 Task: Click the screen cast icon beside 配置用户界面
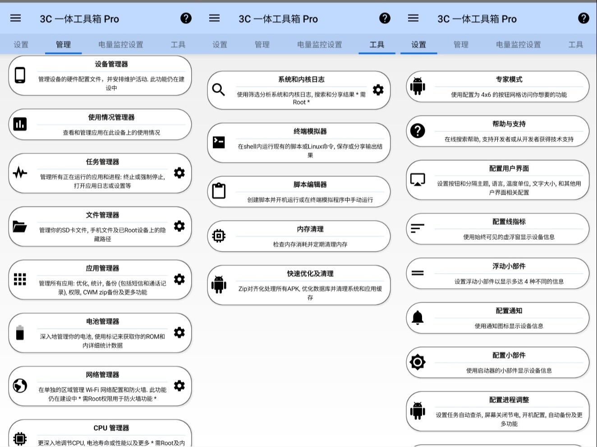tap(418, 180)
